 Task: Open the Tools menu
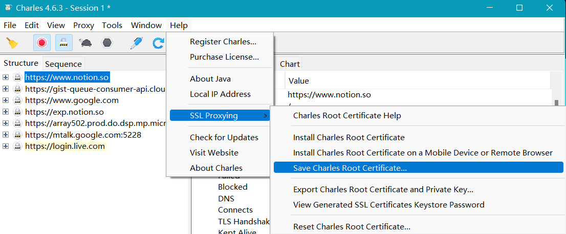[x=112, y=25]
